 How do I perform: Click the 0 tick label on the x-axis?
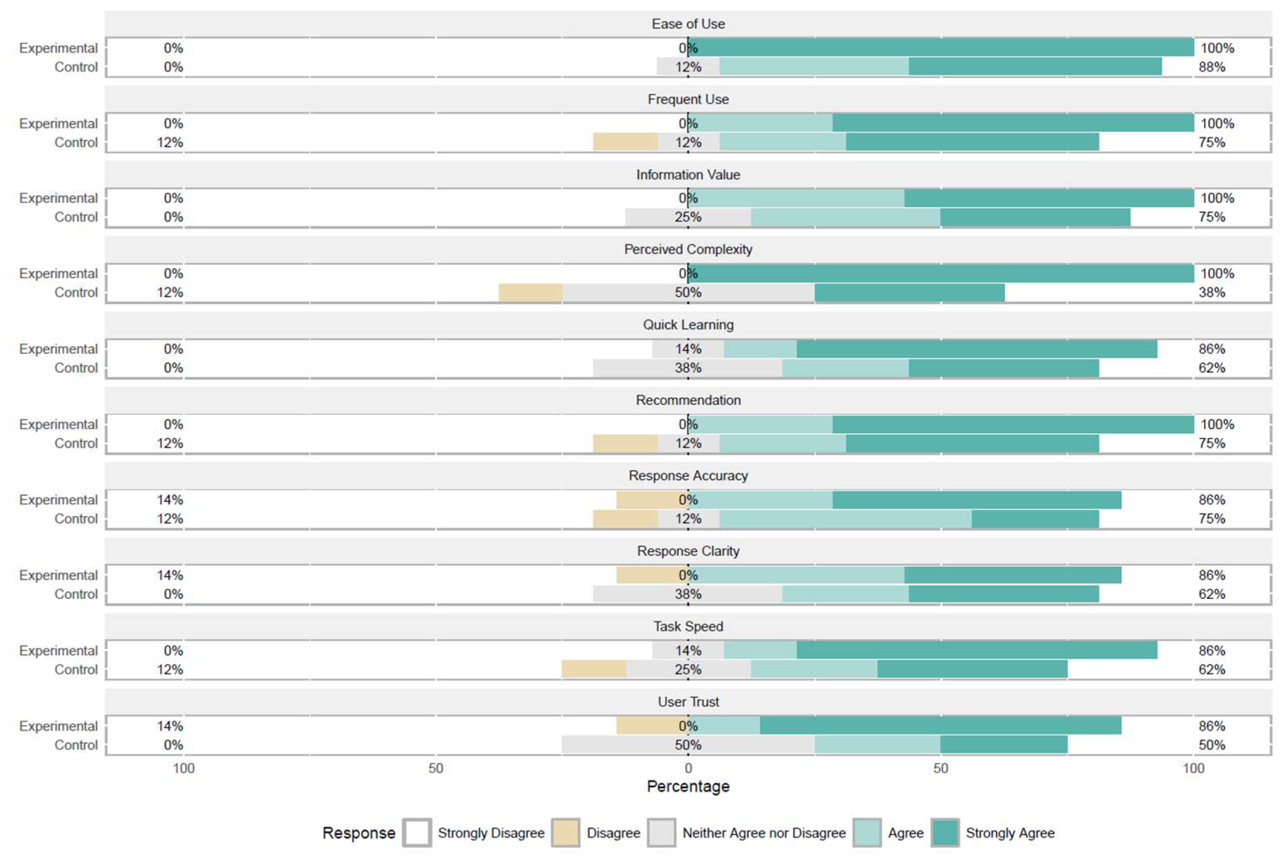688,768
